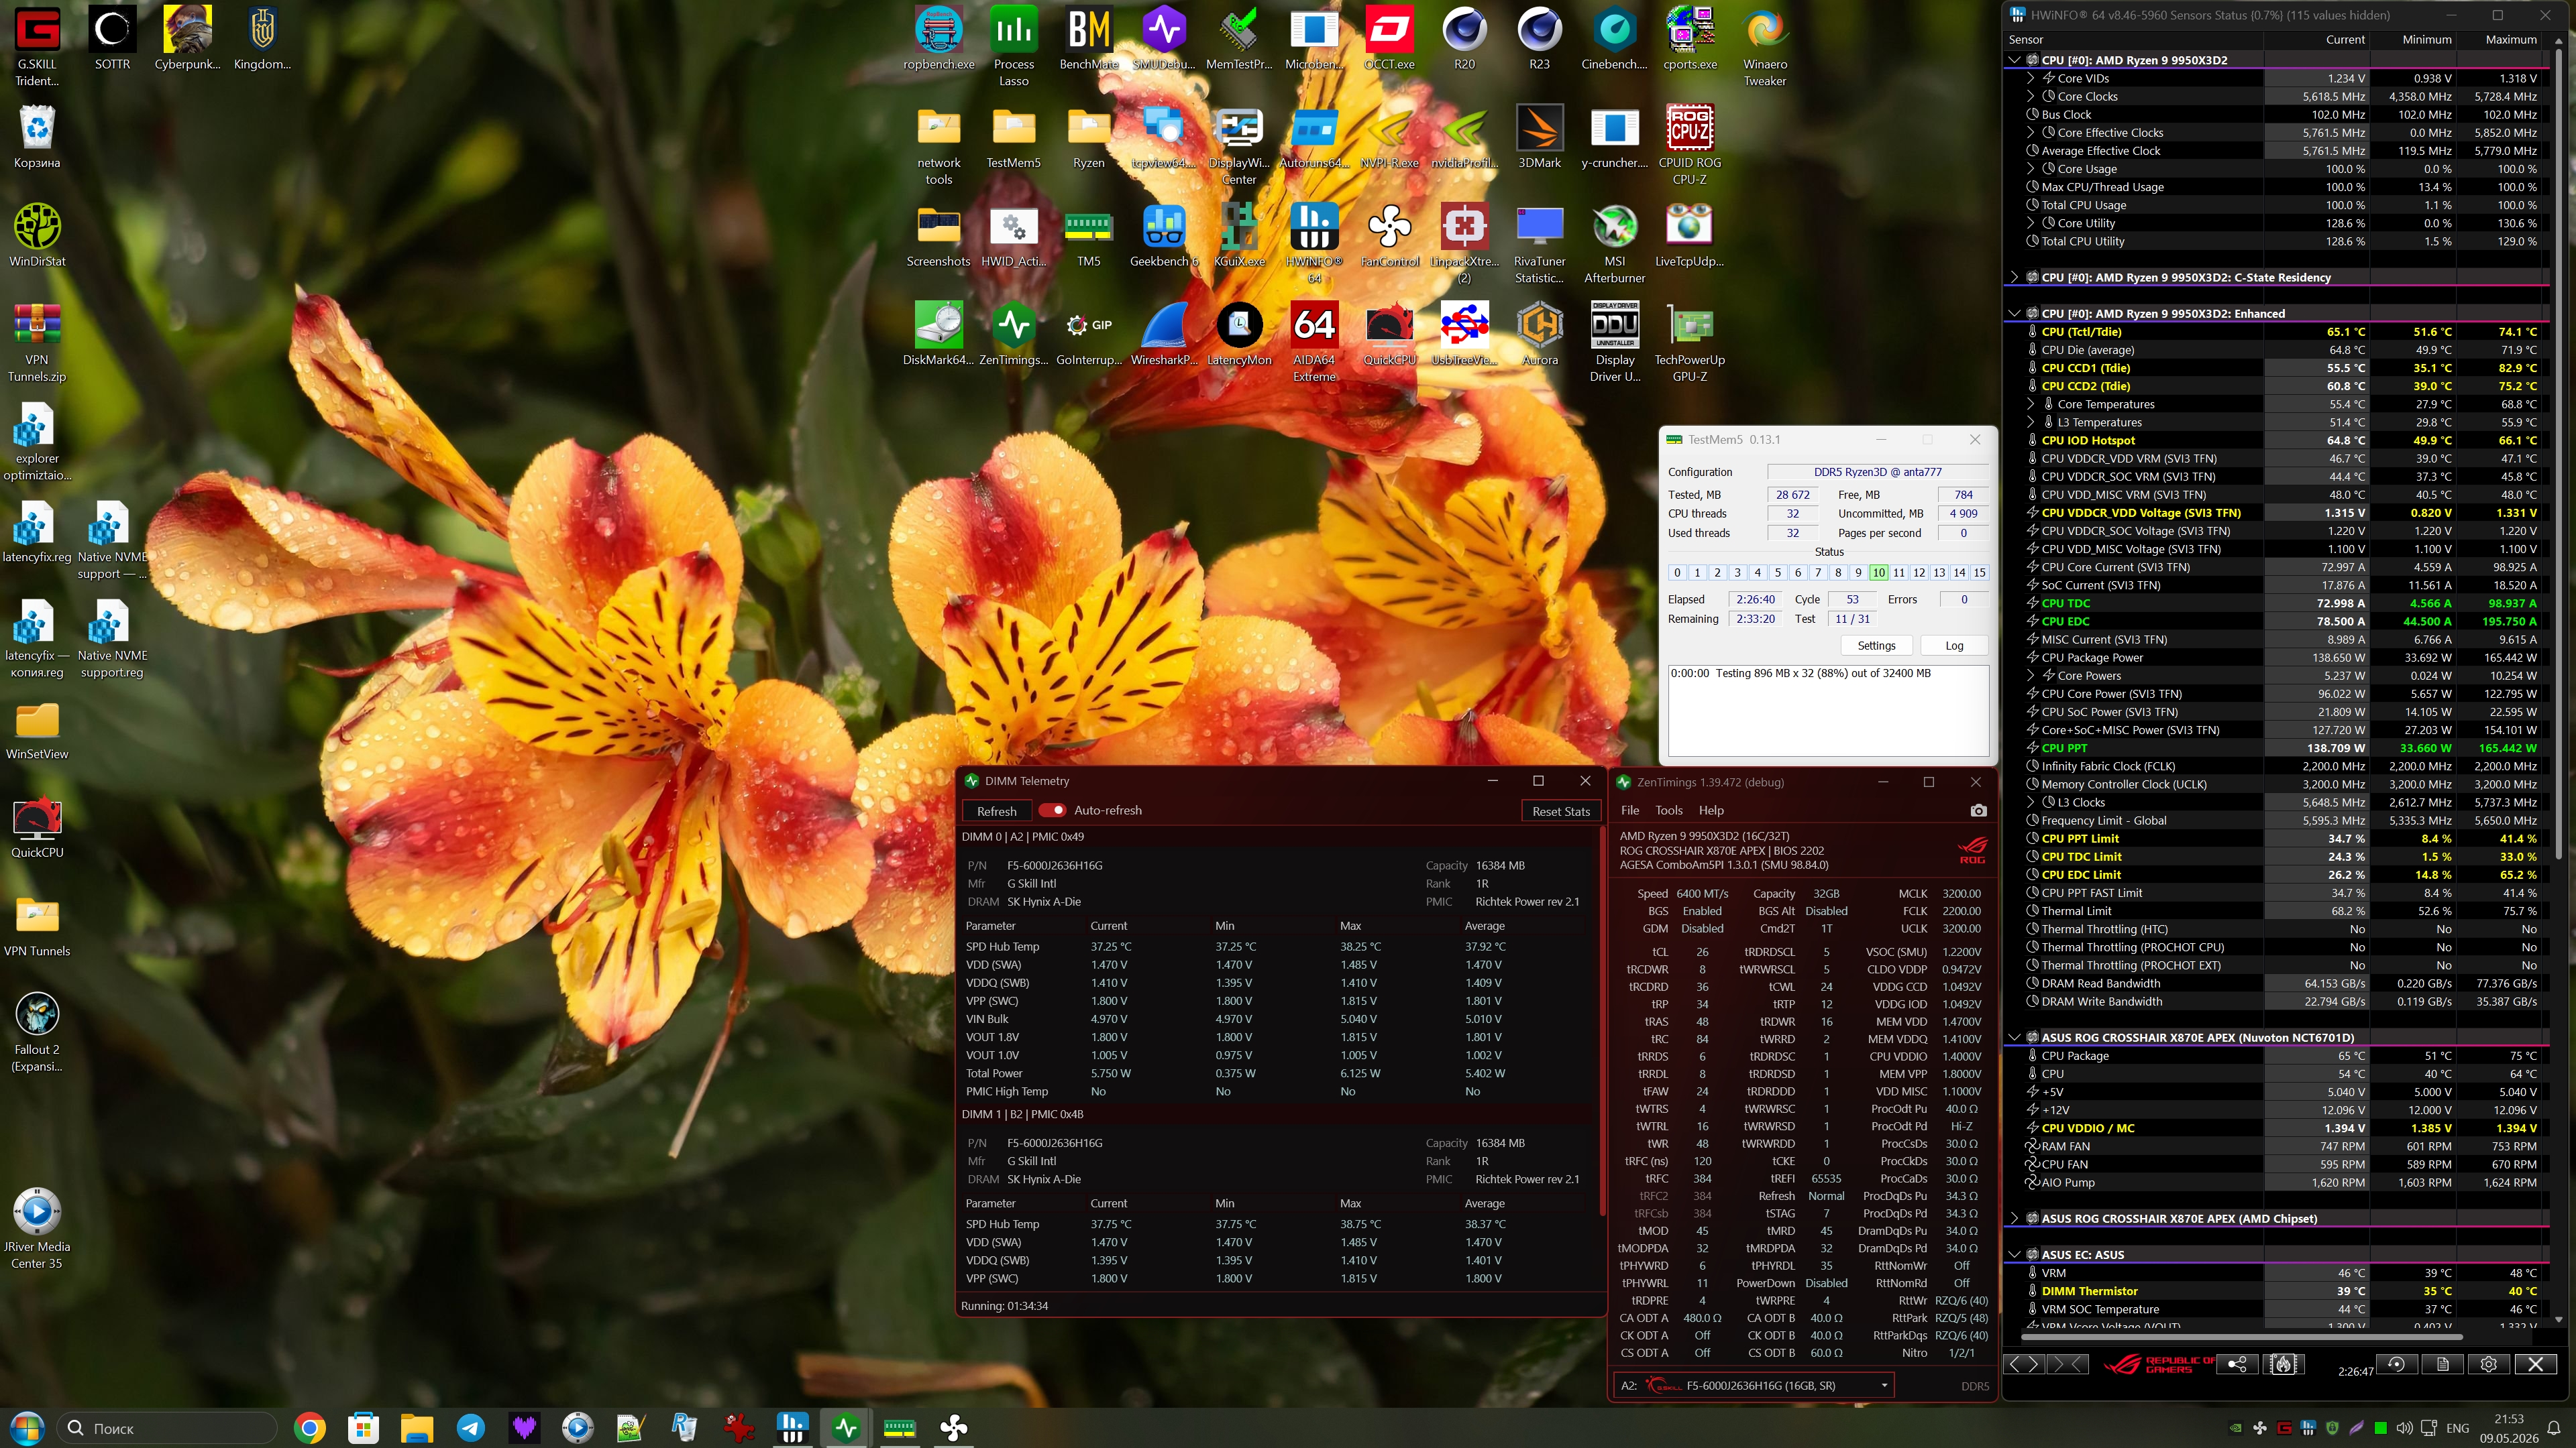Click the HWiNFO reset min/max clock icon

[x=2396, y=1364]
